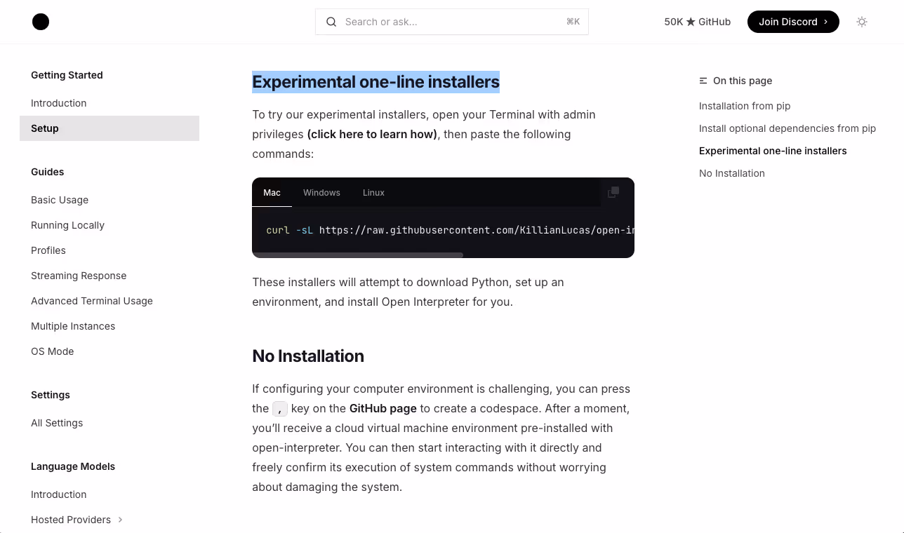Click the Guides section label
904x533 pixels.
(x=48, y=172)
